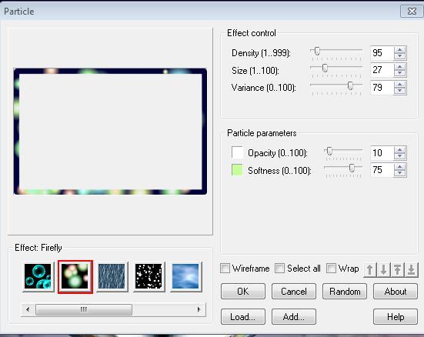The width and height of the screenshot is (424, 337).
Task: Toggle the Wrap checkbox
Action: point(331,269)
